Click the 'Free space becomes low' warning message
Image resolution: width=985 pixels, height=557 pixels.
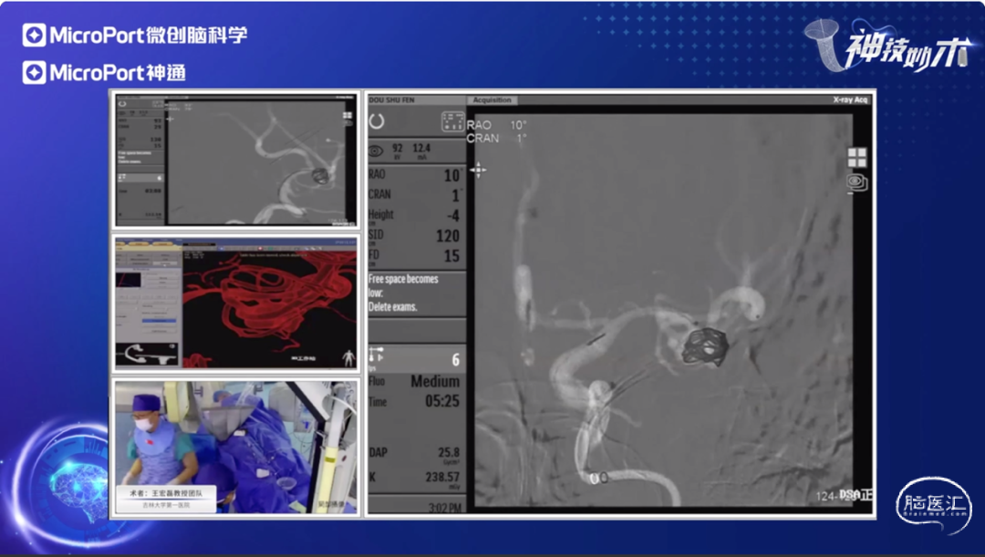pyautogui.click(x=403, y=293)
